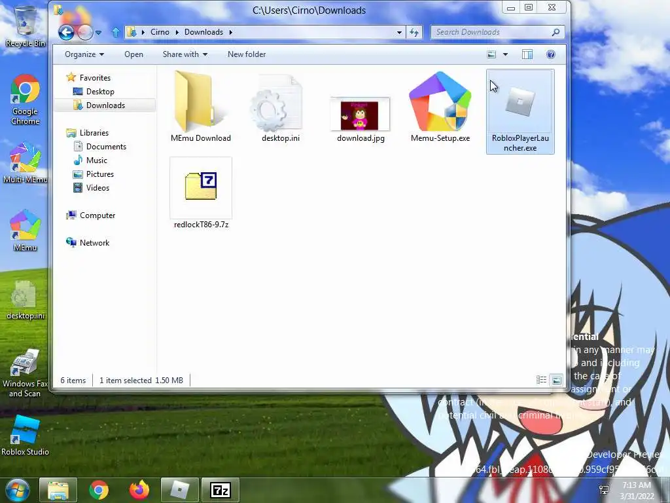
Task: Click the network tray icon
Action: pyautogui.click(x=604, y=490)
